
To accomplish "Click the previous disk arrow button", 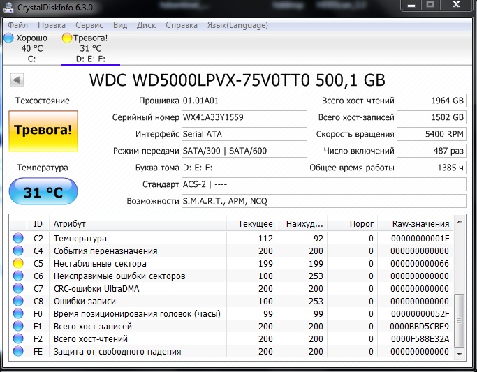I will click(17, 80).
